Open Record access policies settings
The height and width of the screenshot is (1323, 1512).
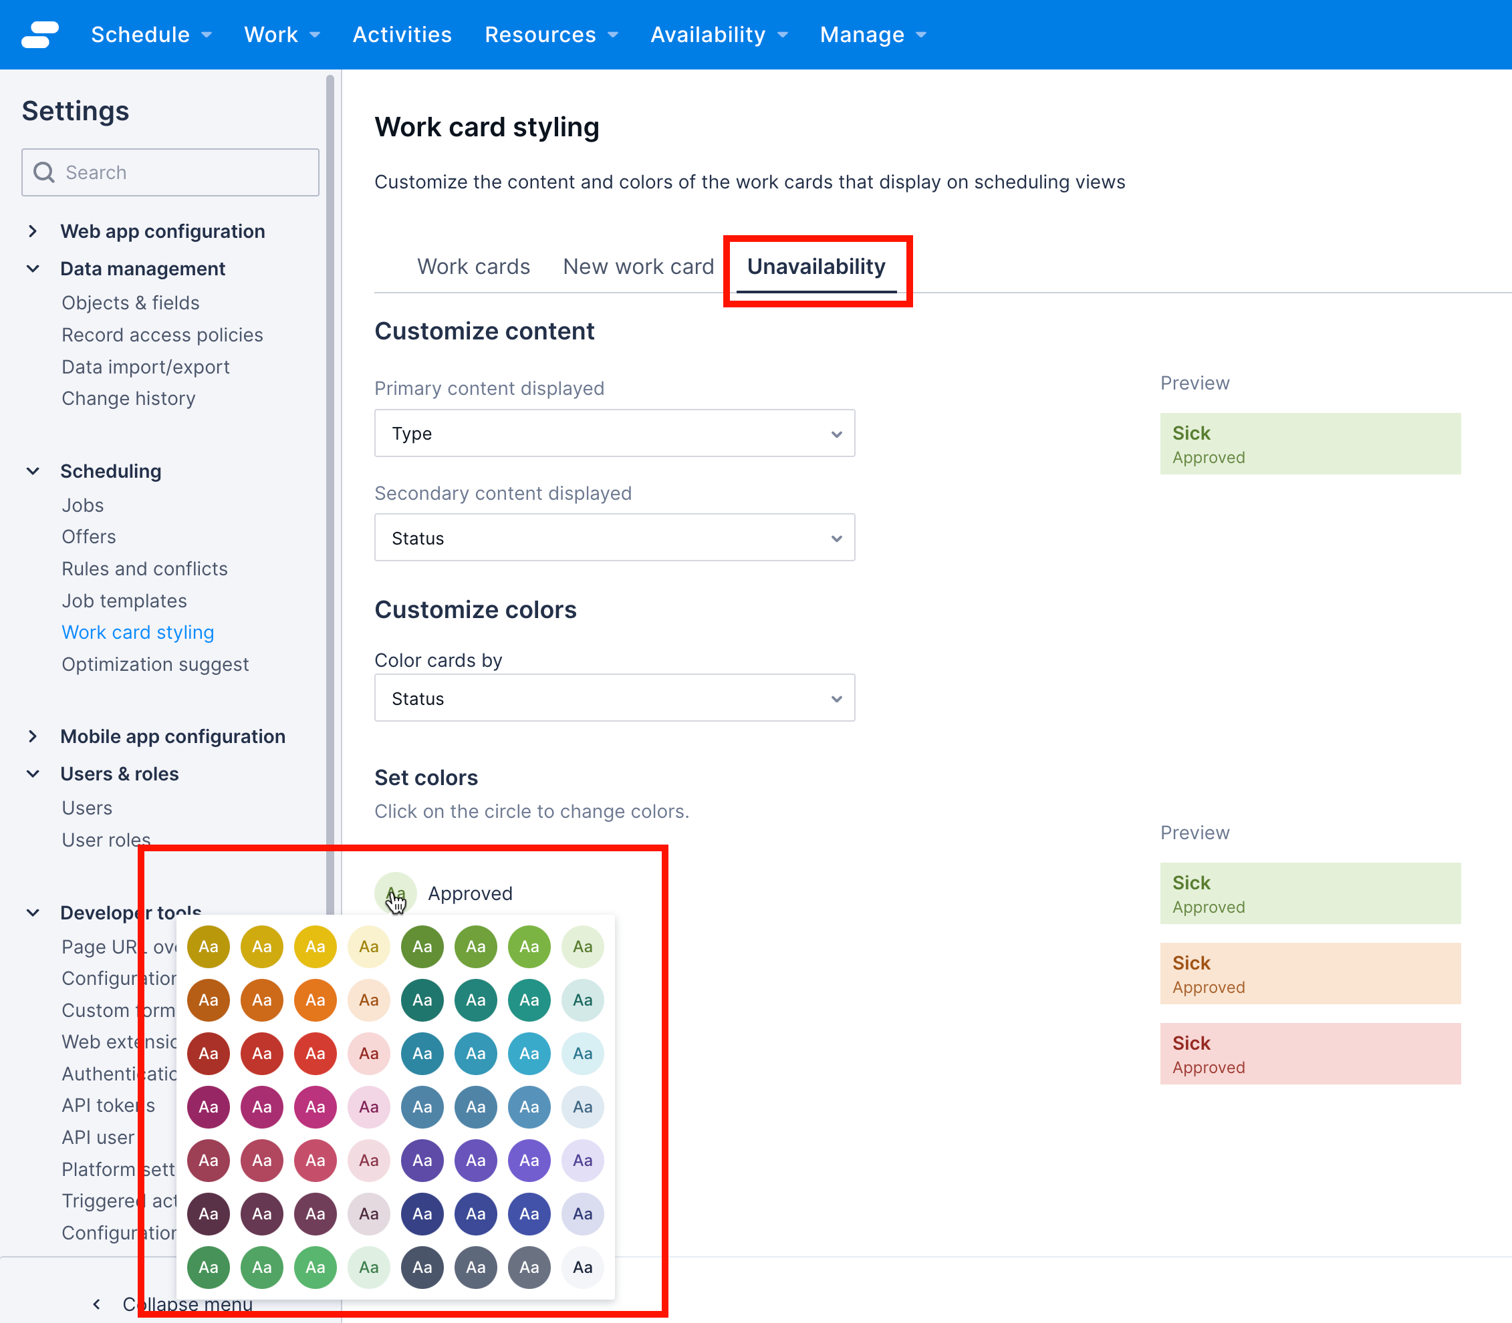point(162,335)
